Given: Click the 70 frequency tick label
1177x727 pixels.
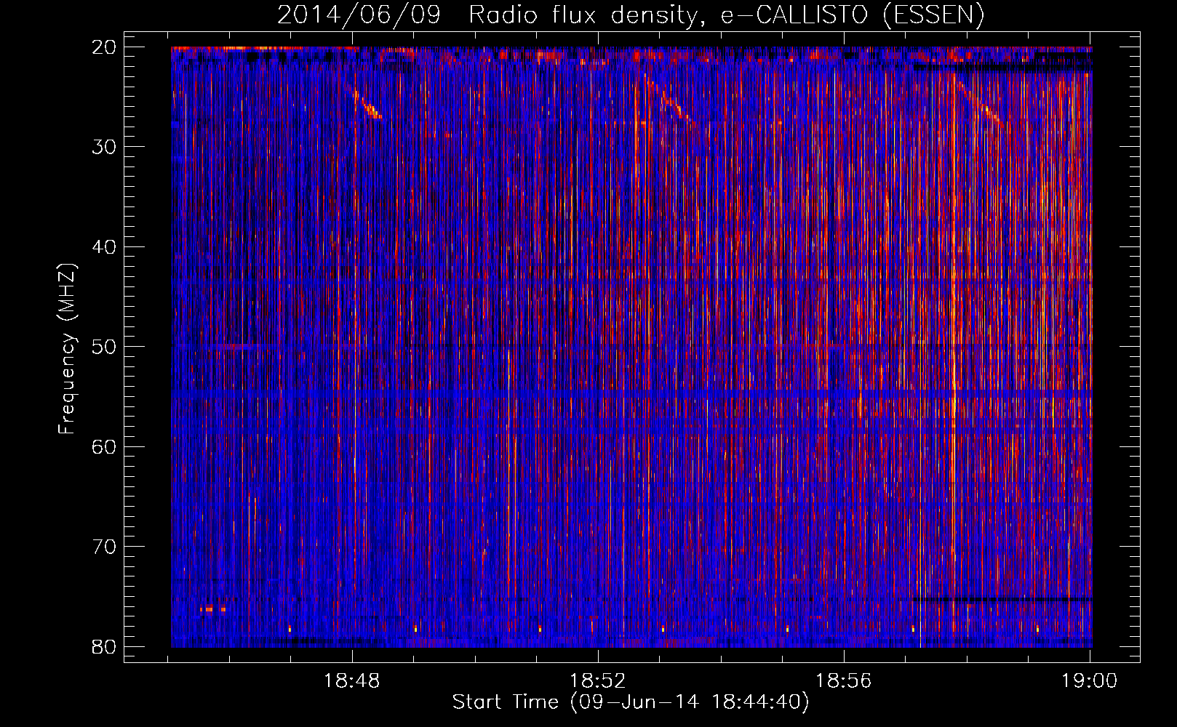Looking at the screenshot, I should click(x=104, y=547).
